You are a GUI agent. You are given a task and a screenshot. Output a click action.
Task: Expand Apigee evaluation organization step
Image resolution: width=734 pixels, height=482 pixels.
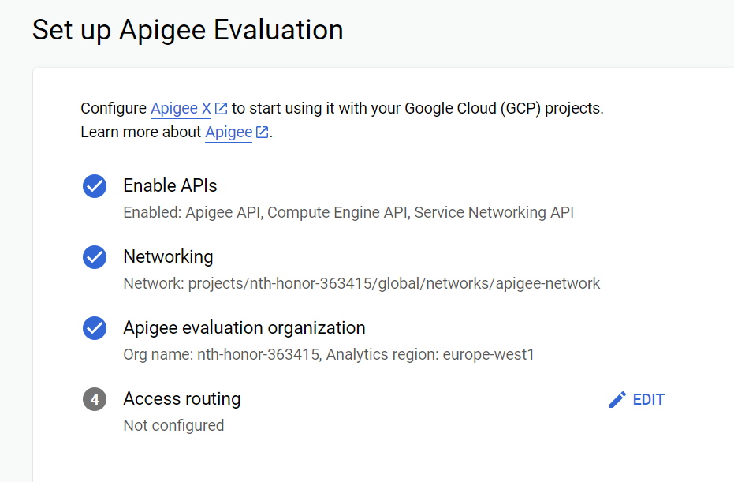244,327
